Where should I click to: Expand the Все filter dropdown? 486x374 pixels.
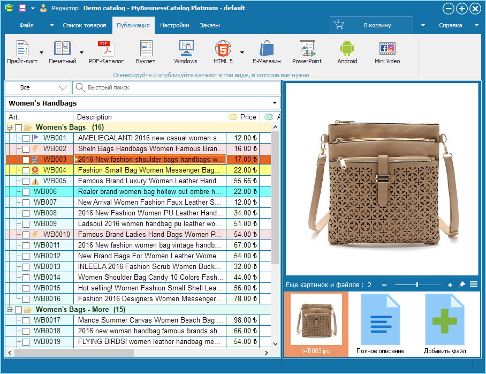tap(63, 87)
